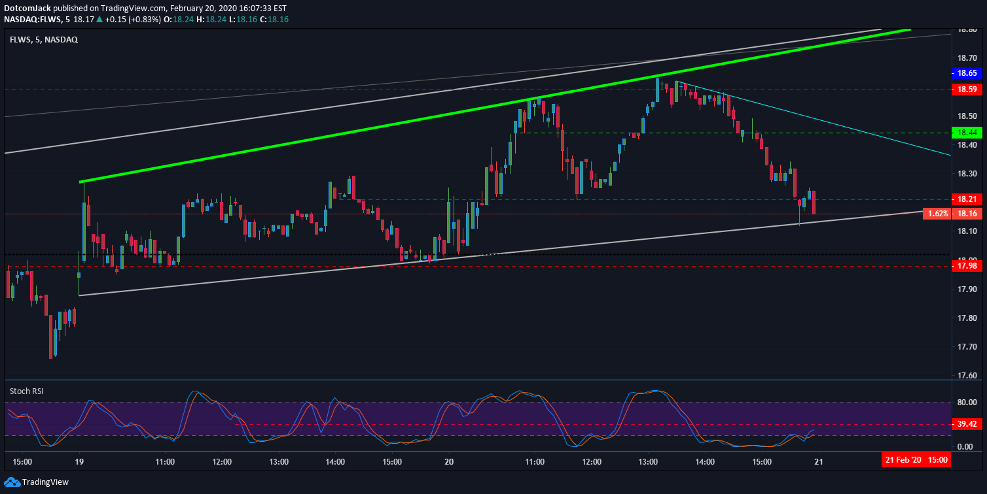This screenshot has width=987, height=494.
Task: Click the O:18.24 open value
Action: coord(179,20)
